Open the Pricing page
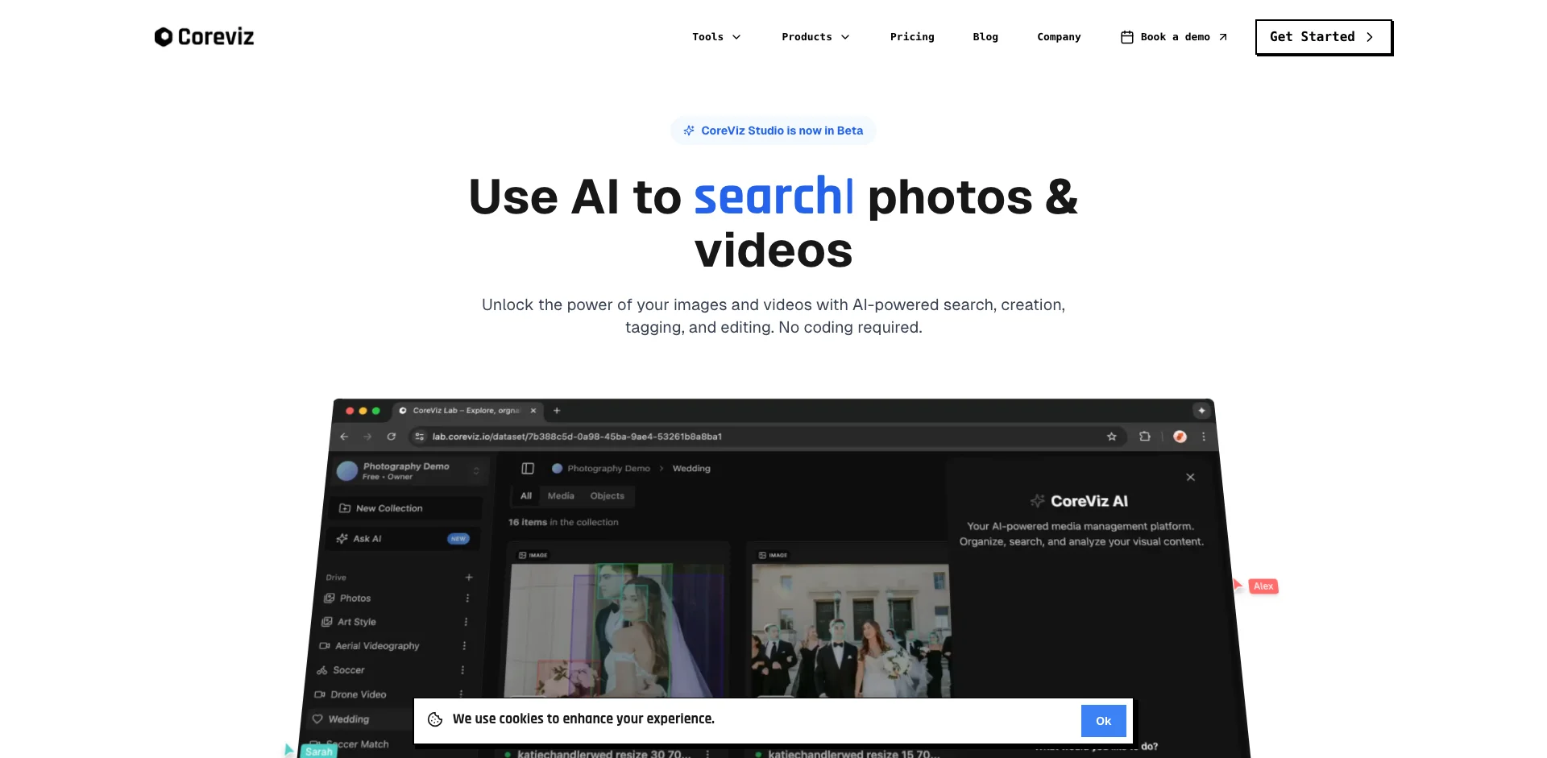This screenshot has height=758, width=1547. tap(911, 37)
